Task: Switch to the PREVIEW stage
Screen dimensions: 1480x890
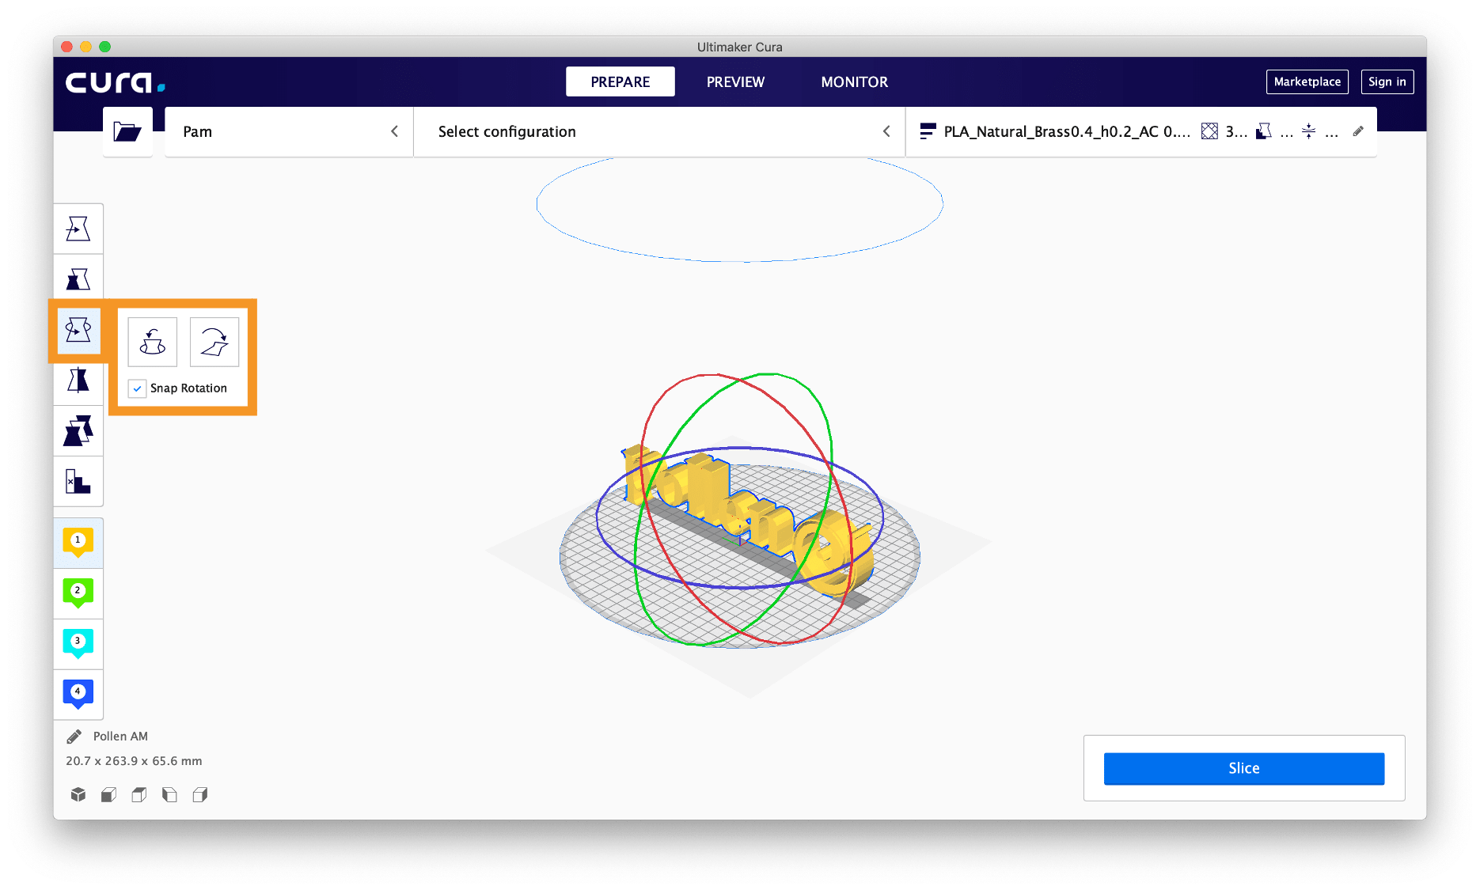Action: click(x=735, y=81)
